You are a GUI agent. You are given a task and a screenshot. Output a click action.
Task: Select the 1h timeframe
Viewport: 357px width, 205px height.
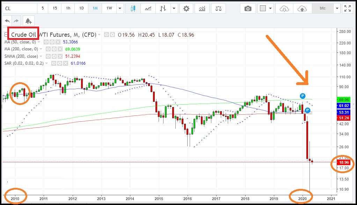(x=68, y=8)
